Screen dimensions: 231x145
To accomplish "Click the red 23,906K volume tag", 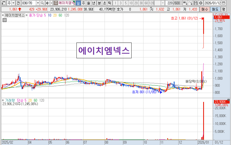I will (x=222, y=102).
